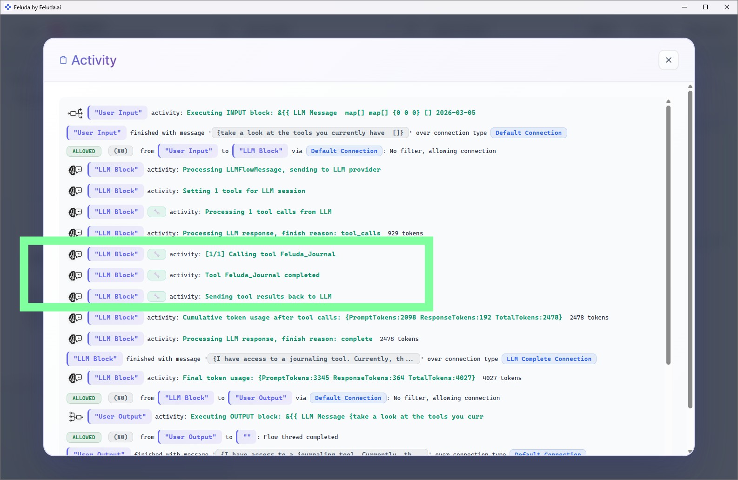This screenshot has height=480, width=738.
Task: Click LLM icon on Processing LLMFlowMessage row
Action: [x=75, y=170]
